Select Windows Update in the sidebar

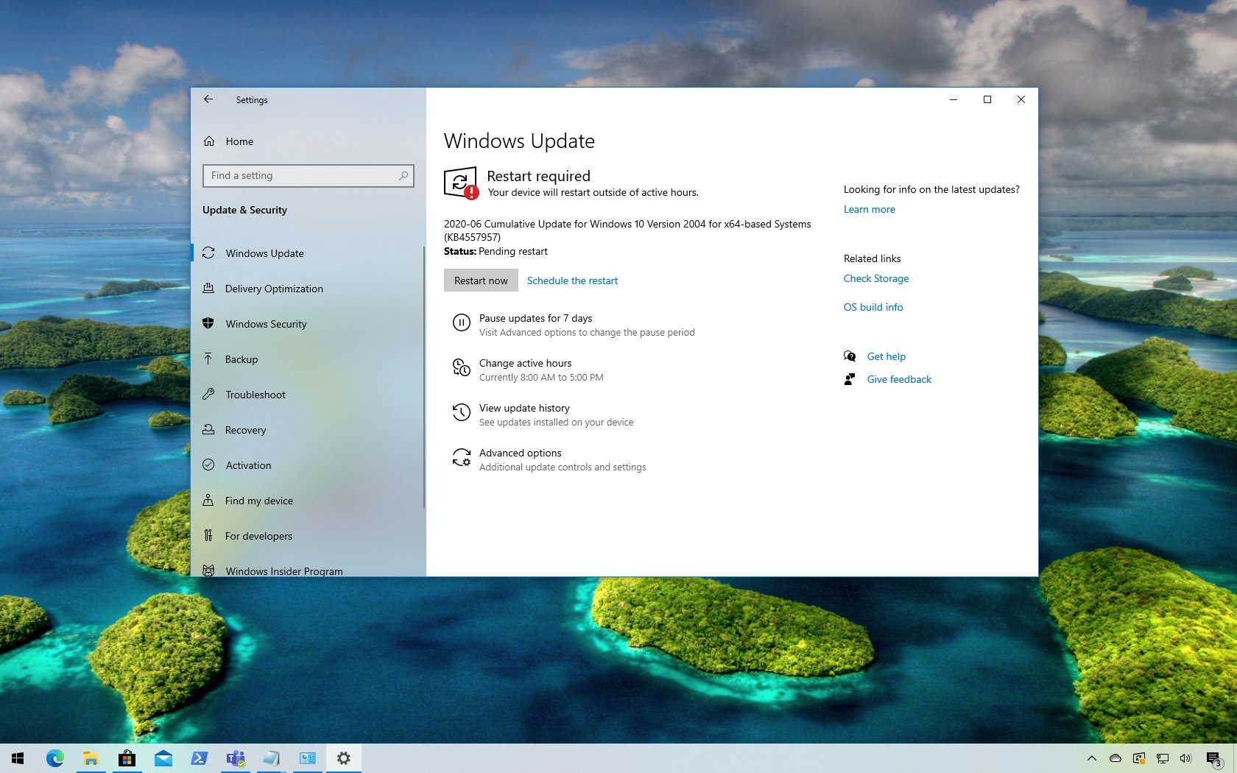(x=308, y=253)
